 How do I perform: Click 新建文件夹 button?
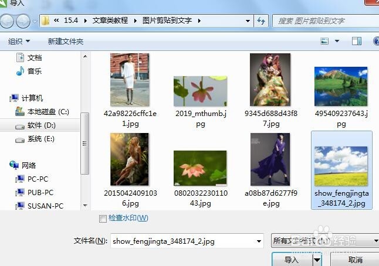pyautogui.click(x=66, y=41)
